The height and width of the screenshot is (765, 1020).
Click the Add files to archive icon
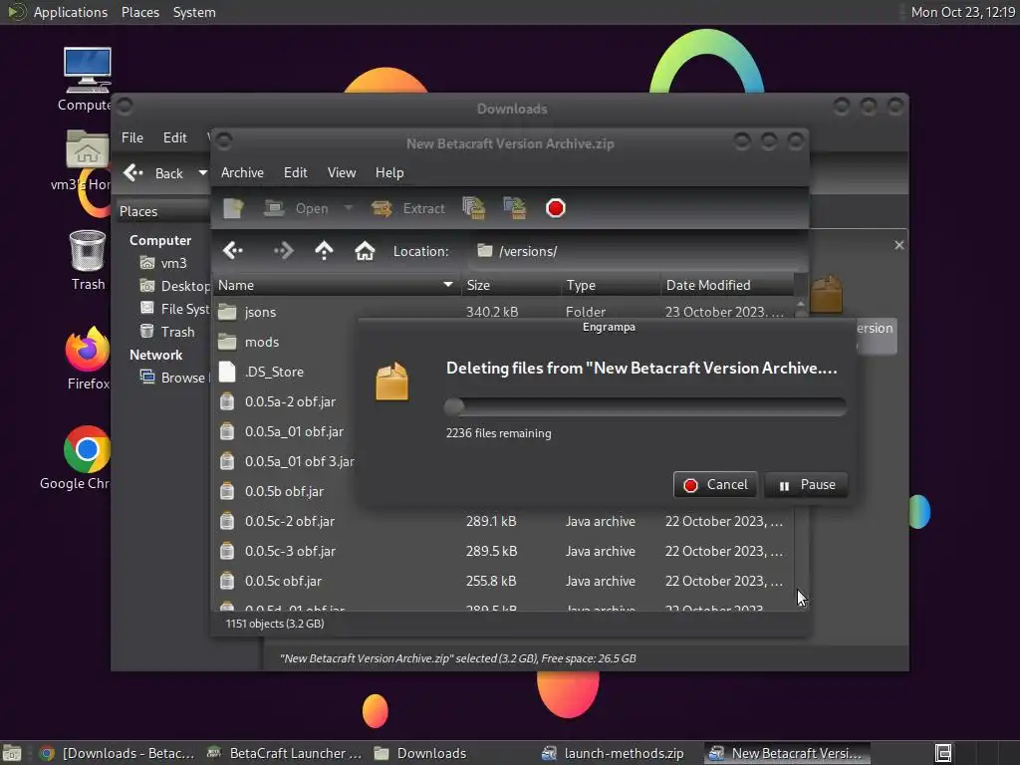click(473, 208)
